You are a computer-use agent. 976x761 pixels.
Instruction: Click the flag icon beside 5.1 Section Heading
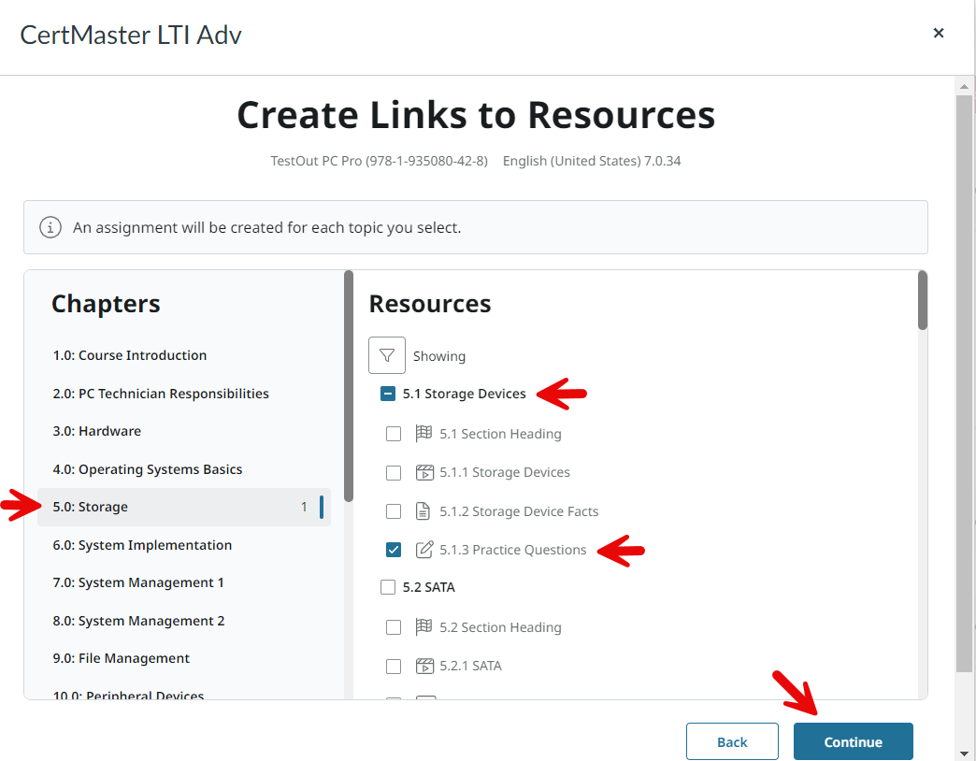[x=423, y=433]
